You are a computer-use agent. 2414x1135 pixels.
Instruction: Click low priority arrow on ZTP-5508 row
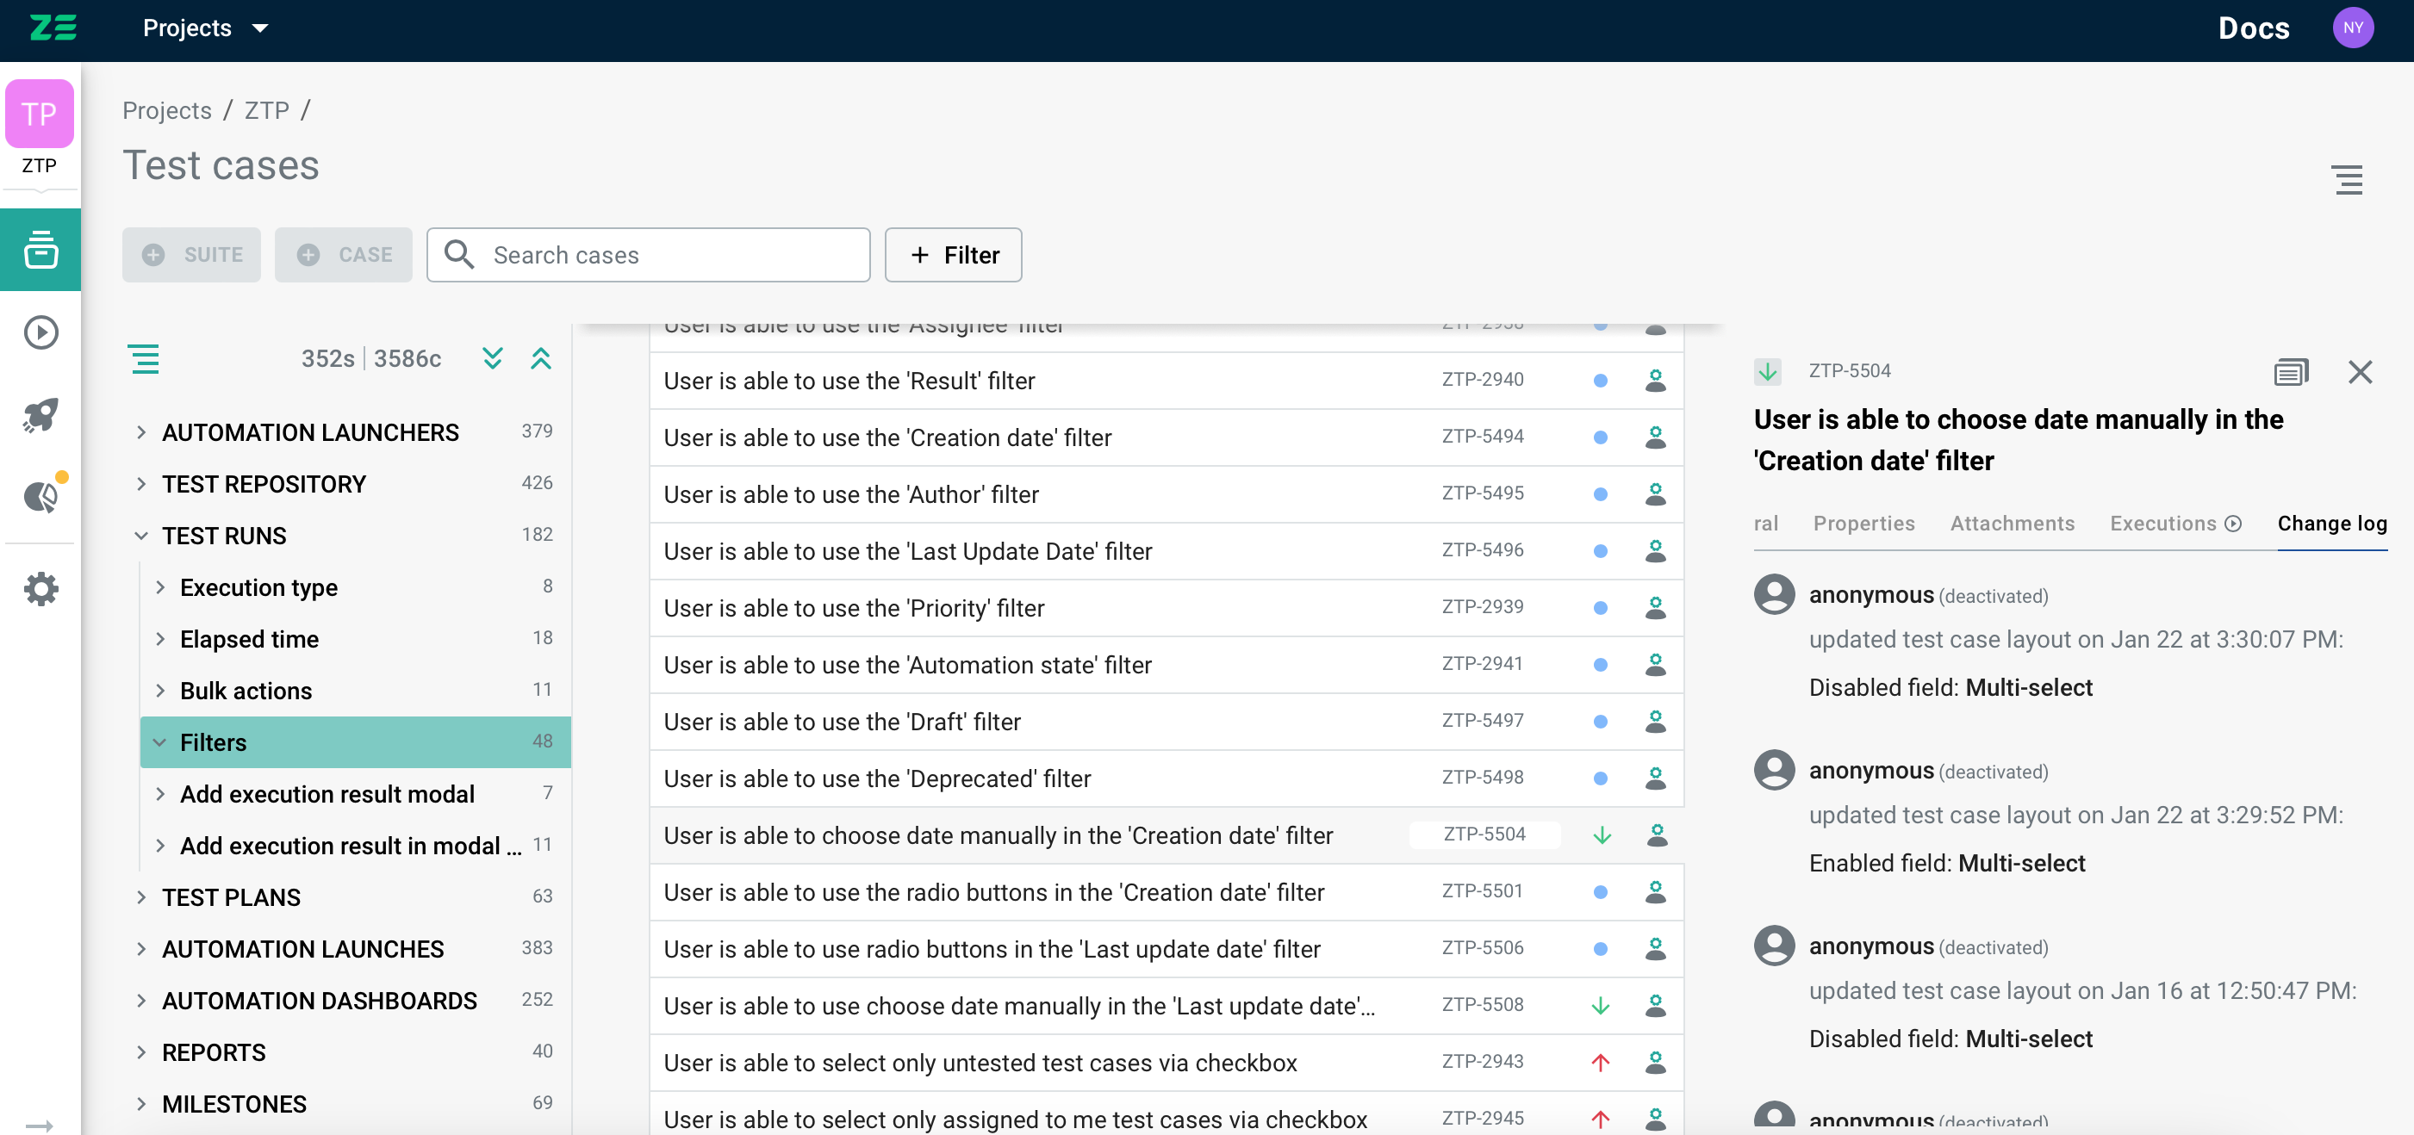1600,1006
